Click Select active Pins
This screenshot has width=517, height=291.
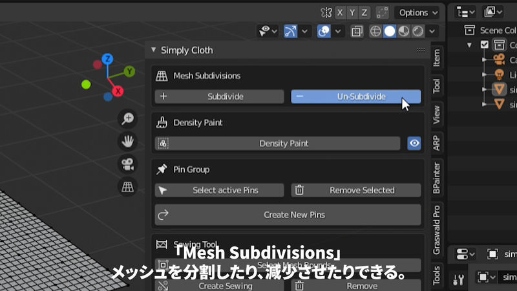(x=219, y=190)
